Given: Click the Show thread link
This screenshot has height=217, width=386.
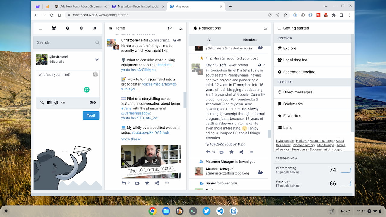Looking at the screenshot, I should [131, 139].
